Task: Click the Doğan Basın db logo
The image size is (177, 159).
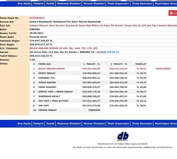Action: (123, 136)
